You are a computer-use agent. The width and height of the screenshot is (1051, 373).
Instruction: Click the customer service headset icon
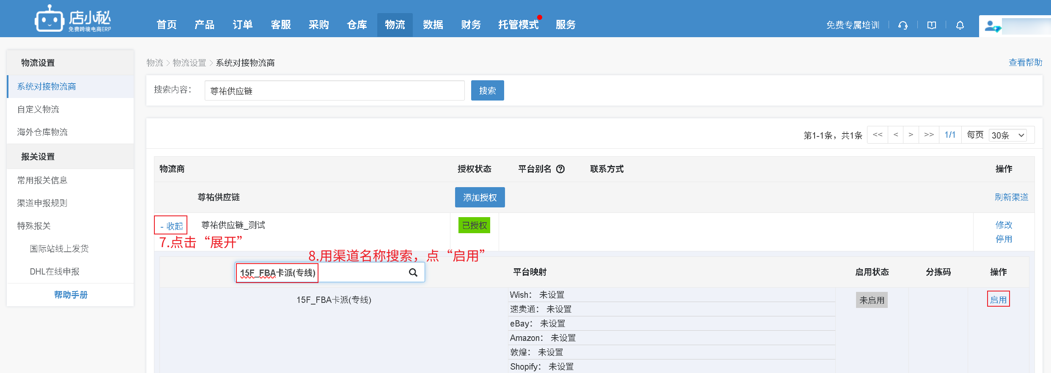[903, 25]
